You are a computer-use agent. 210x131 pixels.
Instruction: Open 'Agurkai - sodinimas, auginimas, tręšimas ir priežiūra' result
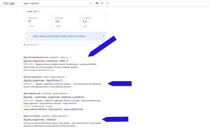[x=54, y=97]
